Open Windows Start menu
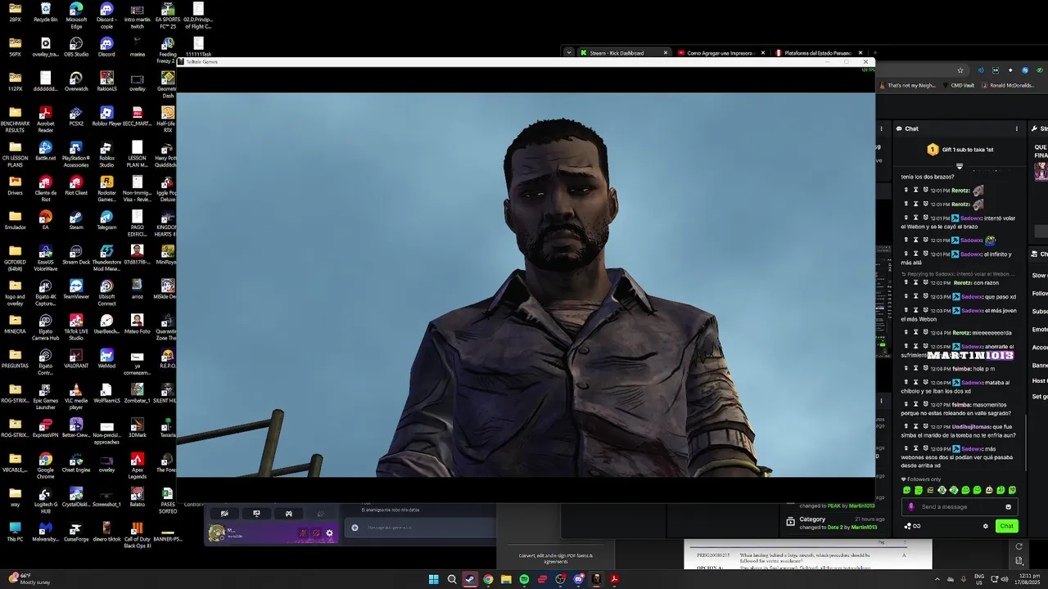 click(433, 579)
